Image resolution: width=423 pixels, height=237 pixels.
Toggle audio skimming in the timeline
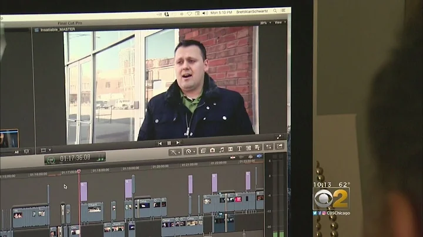241,157
